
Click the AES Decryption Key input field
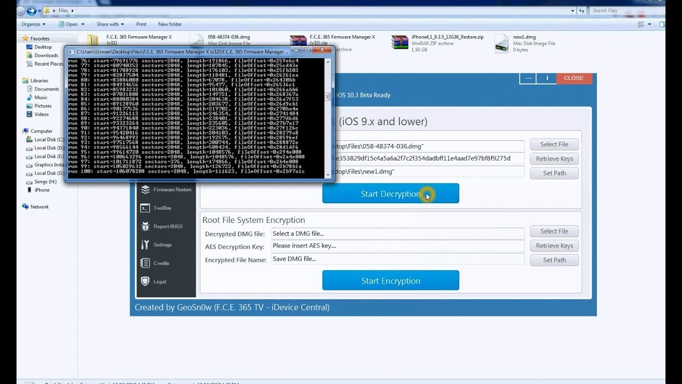(x=398, y=246)
